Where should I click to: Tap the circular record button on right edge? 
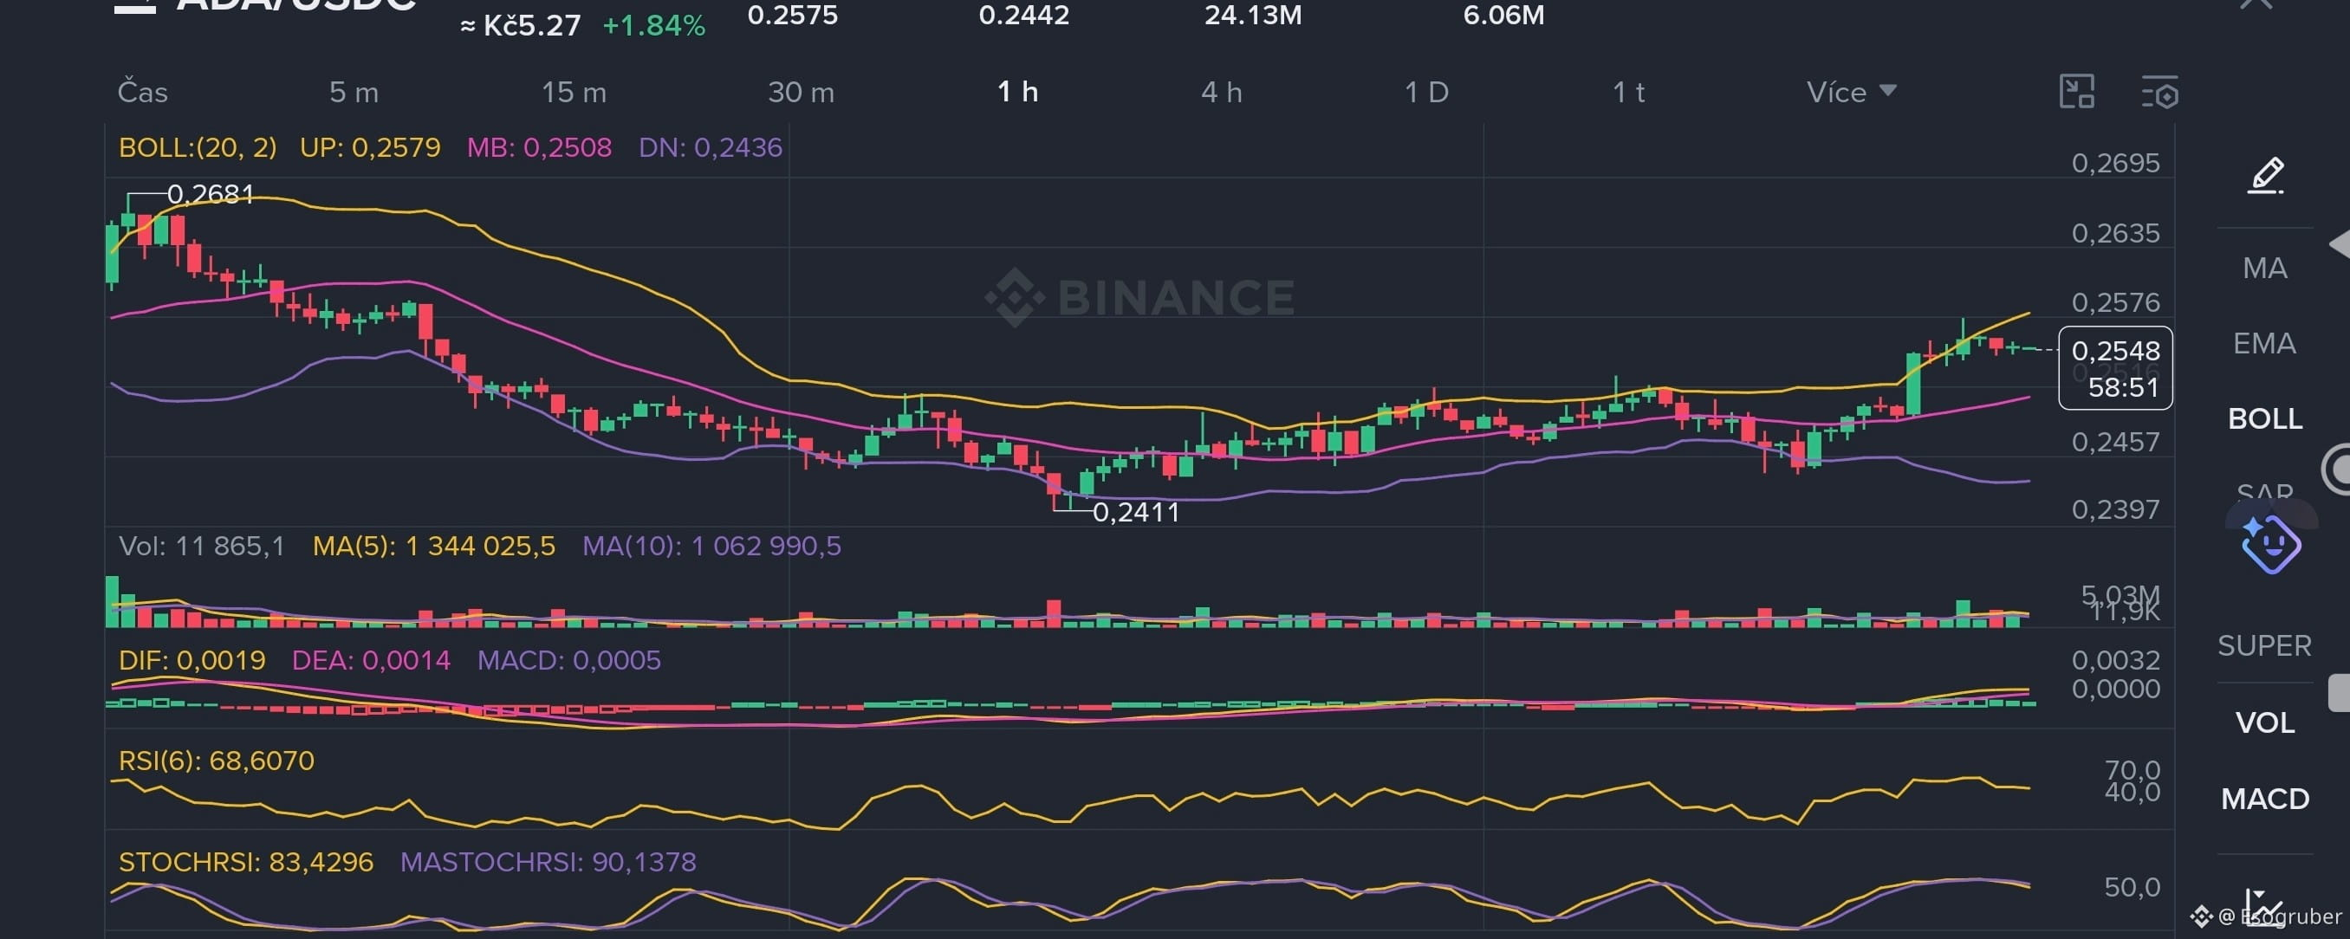(x=2337, y=469)
